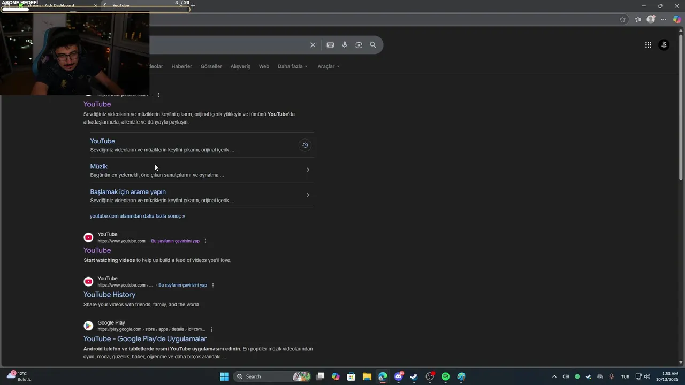The height and width of the screenshot is (385, 685).
Task: Open the top YouTube result title
Action: tap(97, 104)
